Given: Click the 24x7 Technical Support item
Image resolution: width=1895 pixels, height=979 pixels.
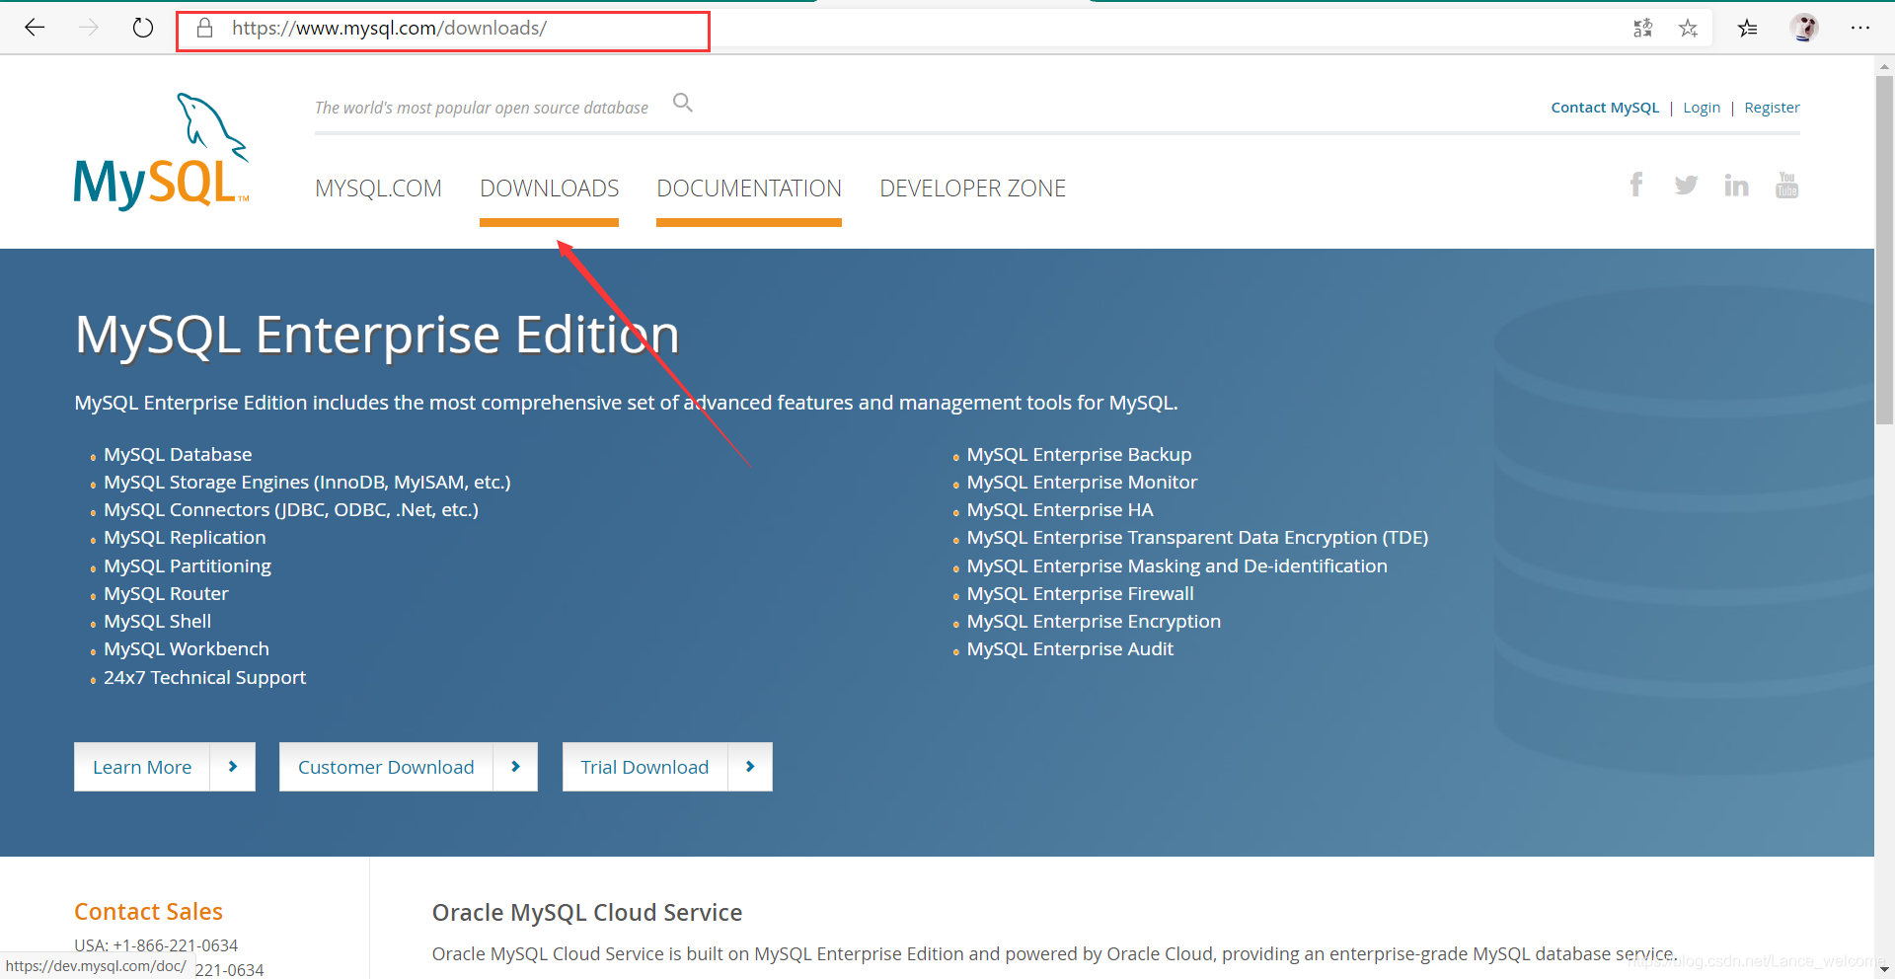Looking at the screenshot, I should pos(204,678).
